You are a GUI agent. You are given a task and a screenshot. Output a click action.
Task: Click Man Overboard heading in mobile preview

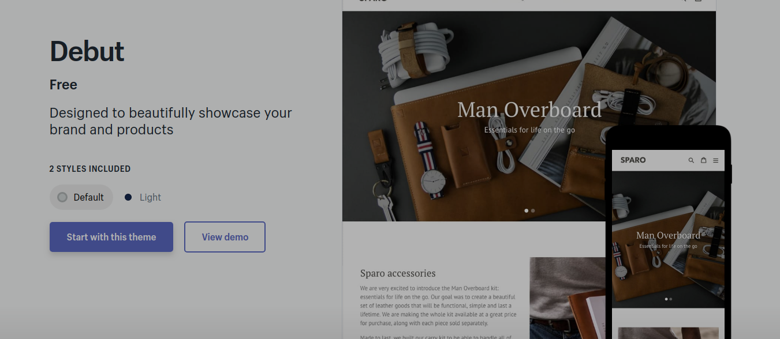coord(668,235)
